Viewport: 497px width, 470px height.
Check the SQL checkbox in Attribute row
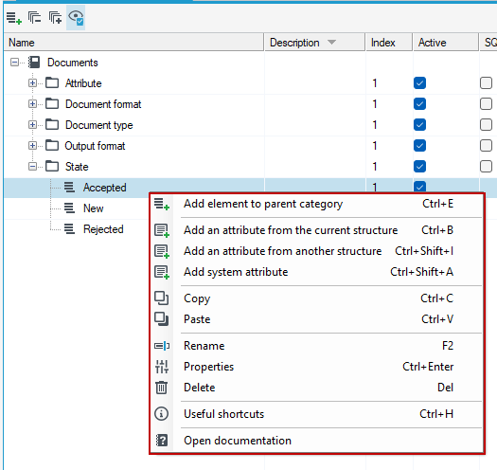(x=486, y=83)
